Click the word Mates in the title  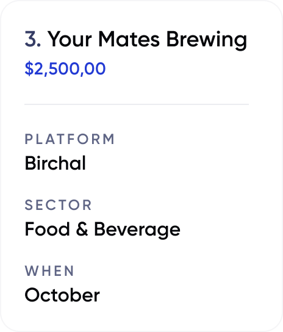tap(129, 39)
